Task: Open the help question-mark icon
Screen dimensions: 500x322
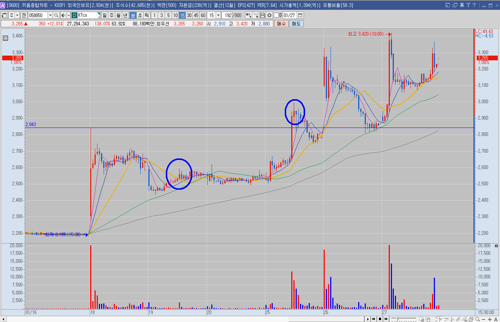Action: pos(474,5)
